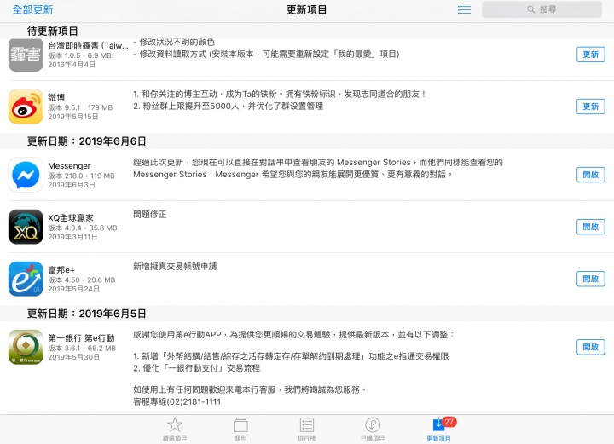Switch to the 已購項目 (Purchased) tab
Viewport: 614px width, 444px height.
tap(373, 430)
